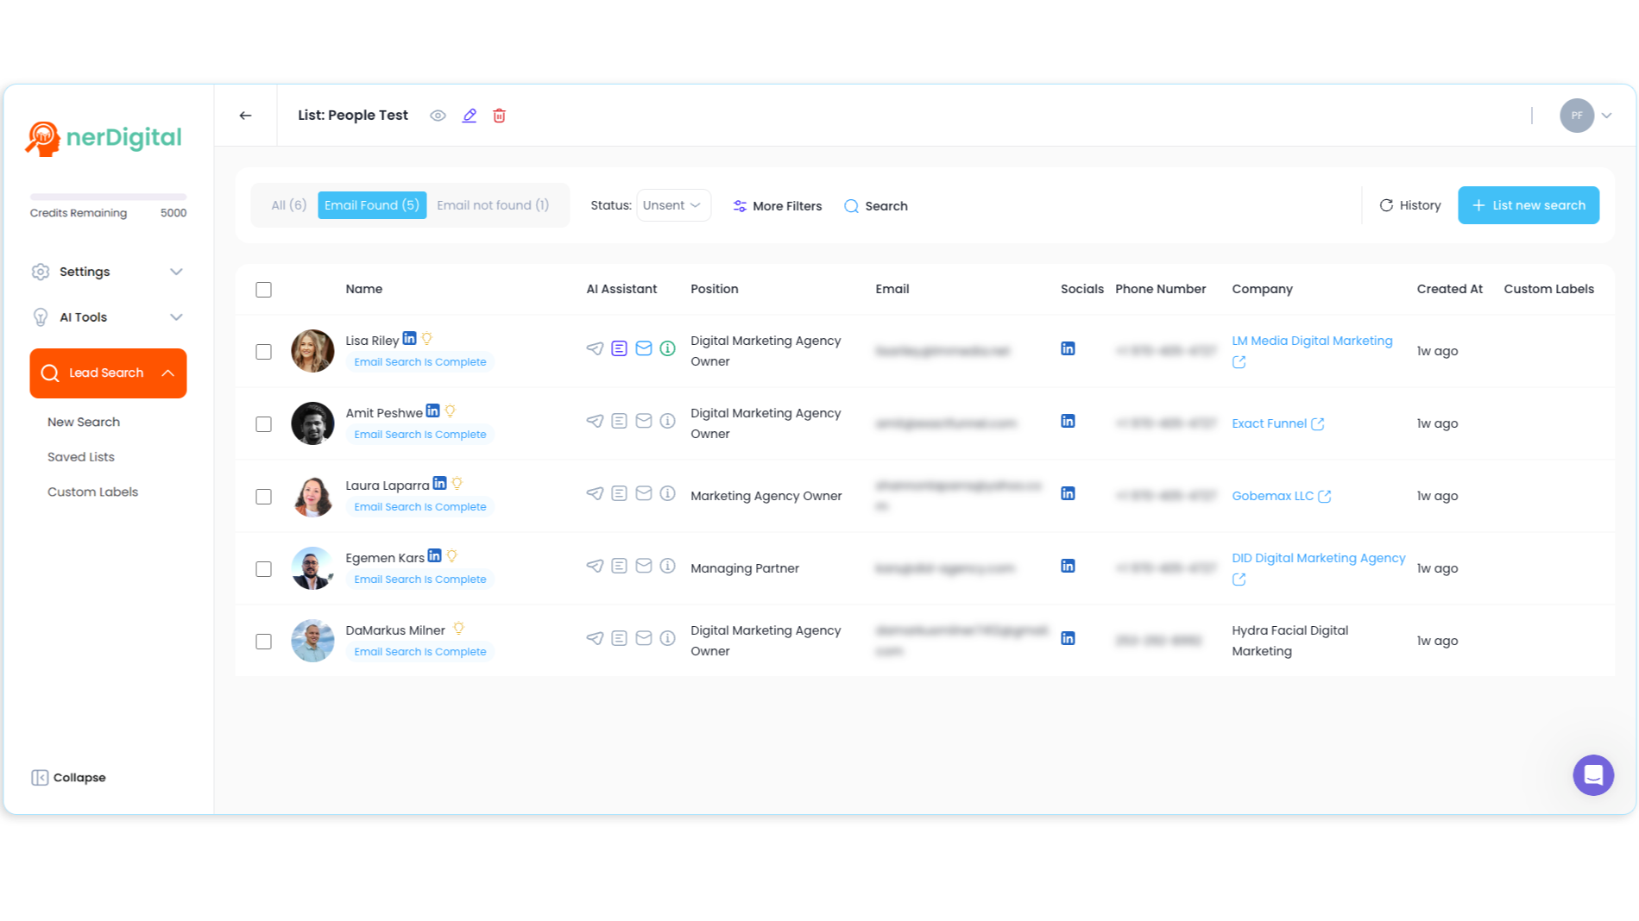Click info icon in Egemen Kars row

(667, 566)
